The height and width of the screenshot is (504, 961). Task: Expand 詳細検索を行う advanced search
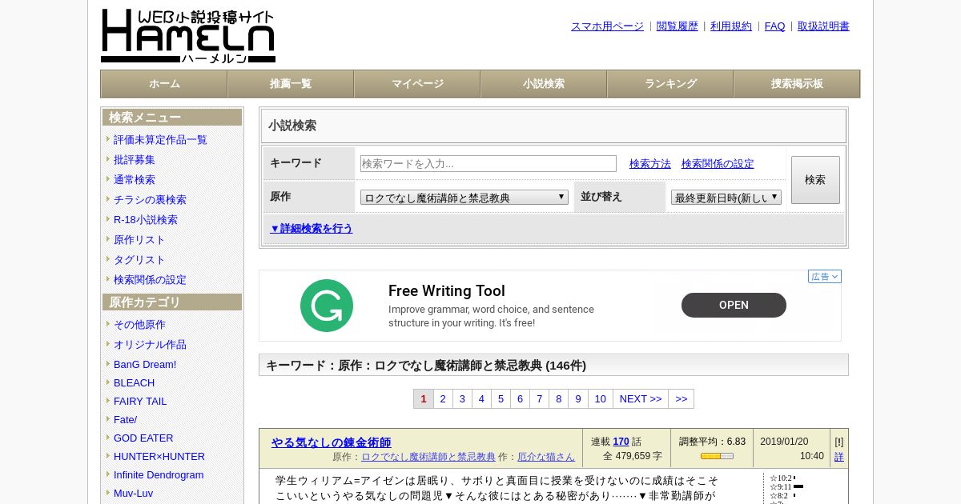point(312,228)
